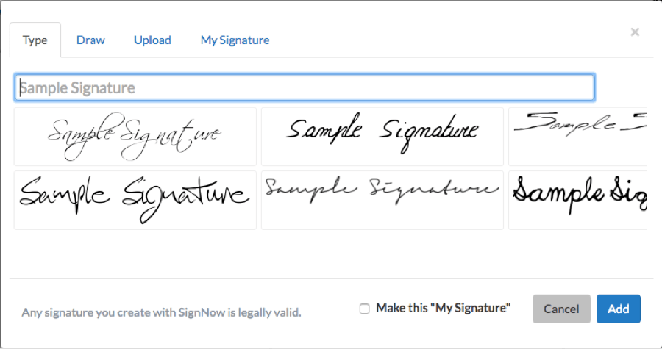
Task: Choose the thin cursive style in top-left tile
Action: [x=135, y=136]
